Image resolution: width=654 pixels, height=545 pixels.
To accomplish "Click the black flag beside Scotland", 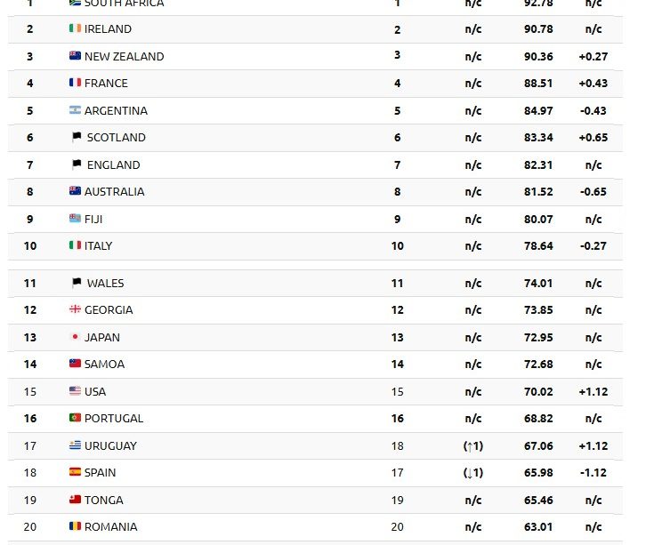I will click(x=77, y=137).
